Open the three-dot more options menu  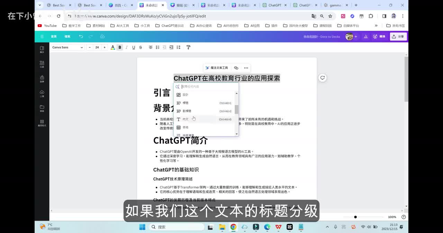tap(246, 68)
